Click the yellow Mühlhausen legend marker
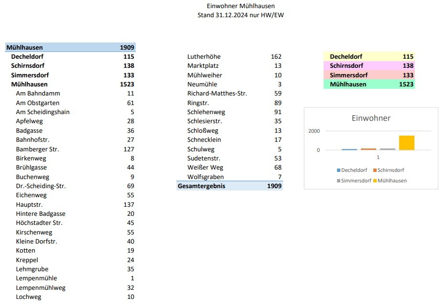 [375, 181]
